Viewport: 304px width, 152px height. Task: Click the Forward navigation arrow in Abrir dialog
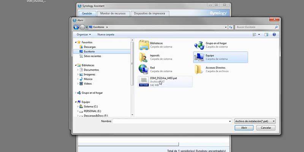pyautogui.click(x=82, y=27)
